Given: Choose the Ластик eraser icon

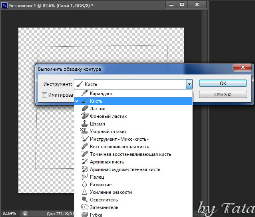Looking at the screenshot, I should pyautogui.click(x=85, y=108).
